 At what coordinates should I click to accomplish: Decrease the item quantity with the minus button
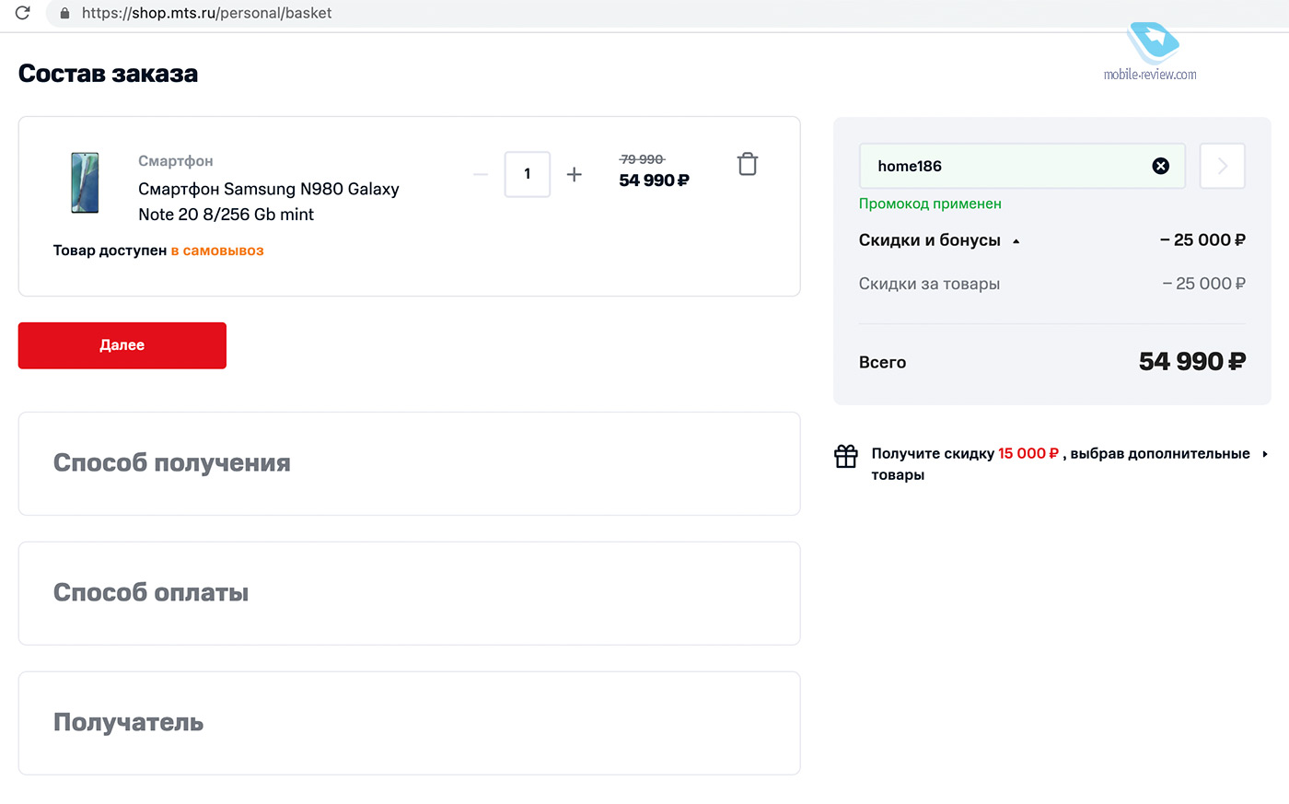coord(481,174)
